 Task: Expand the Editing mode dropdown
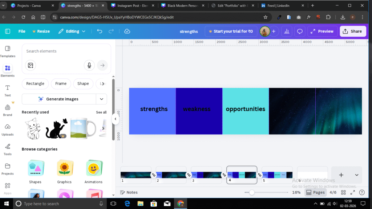pos(72,31)
